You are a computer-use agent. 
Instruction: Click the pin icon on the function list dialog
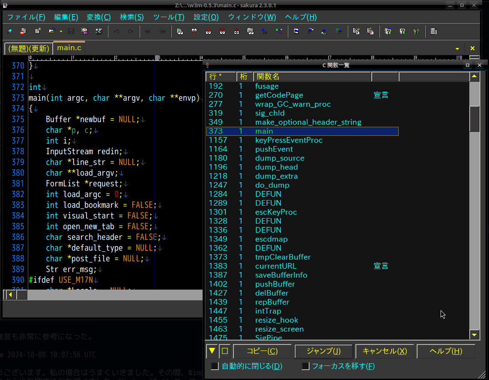pyautogui.click(x=207, y=65)
